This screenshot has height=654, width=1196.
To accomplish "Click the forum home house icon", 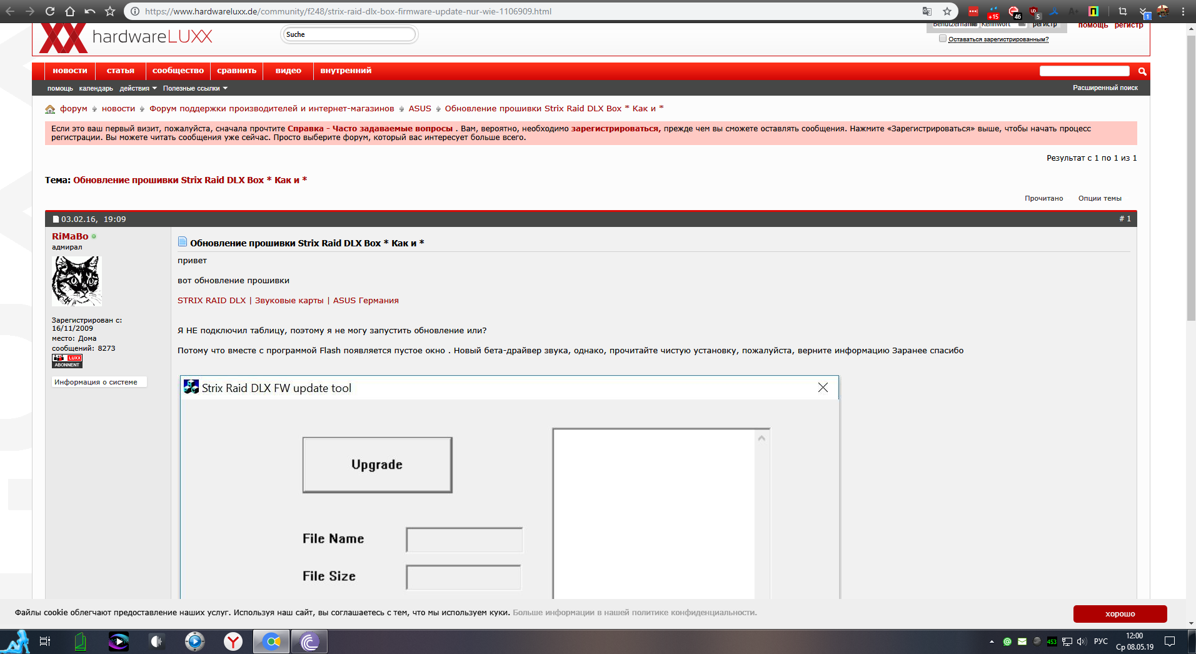I will click(x=50, y=109).
